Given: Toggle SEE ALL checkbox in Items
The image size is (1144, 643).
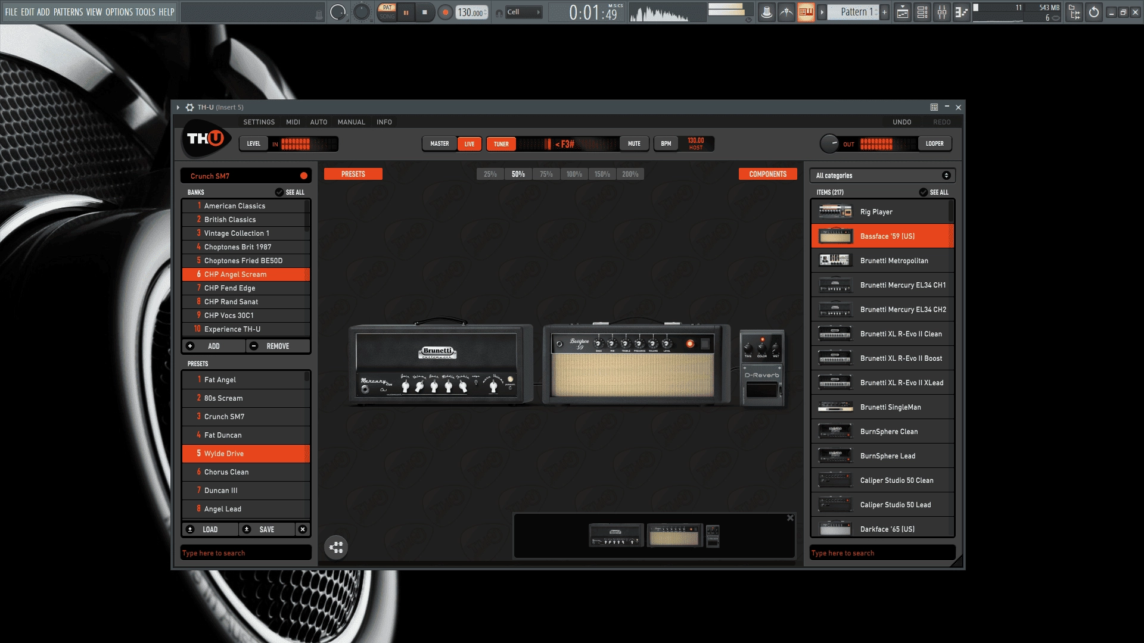Looking at the screenshot, I should pyautogui.click(x=923, y=192).
